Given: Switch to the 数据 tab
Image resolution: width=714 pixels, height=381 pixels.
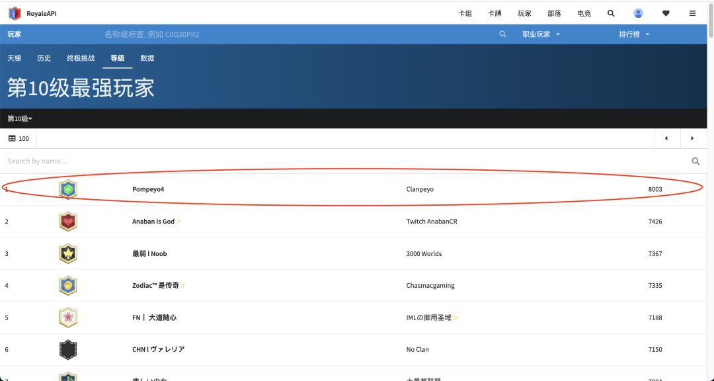Looking at the screenshot, I should pos(147,58).
